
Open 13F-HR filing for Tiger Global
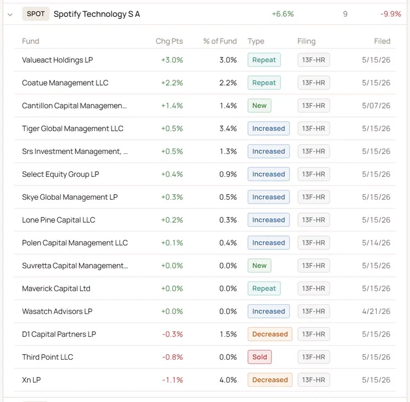pos(314,129)
